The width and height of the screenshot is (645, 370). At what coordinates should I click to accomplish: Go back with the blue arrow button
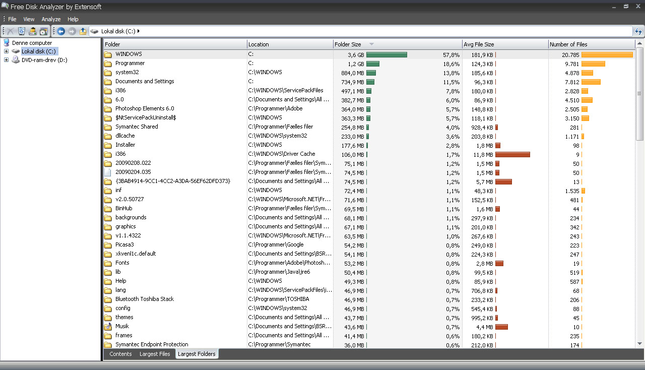coord(61,31)
